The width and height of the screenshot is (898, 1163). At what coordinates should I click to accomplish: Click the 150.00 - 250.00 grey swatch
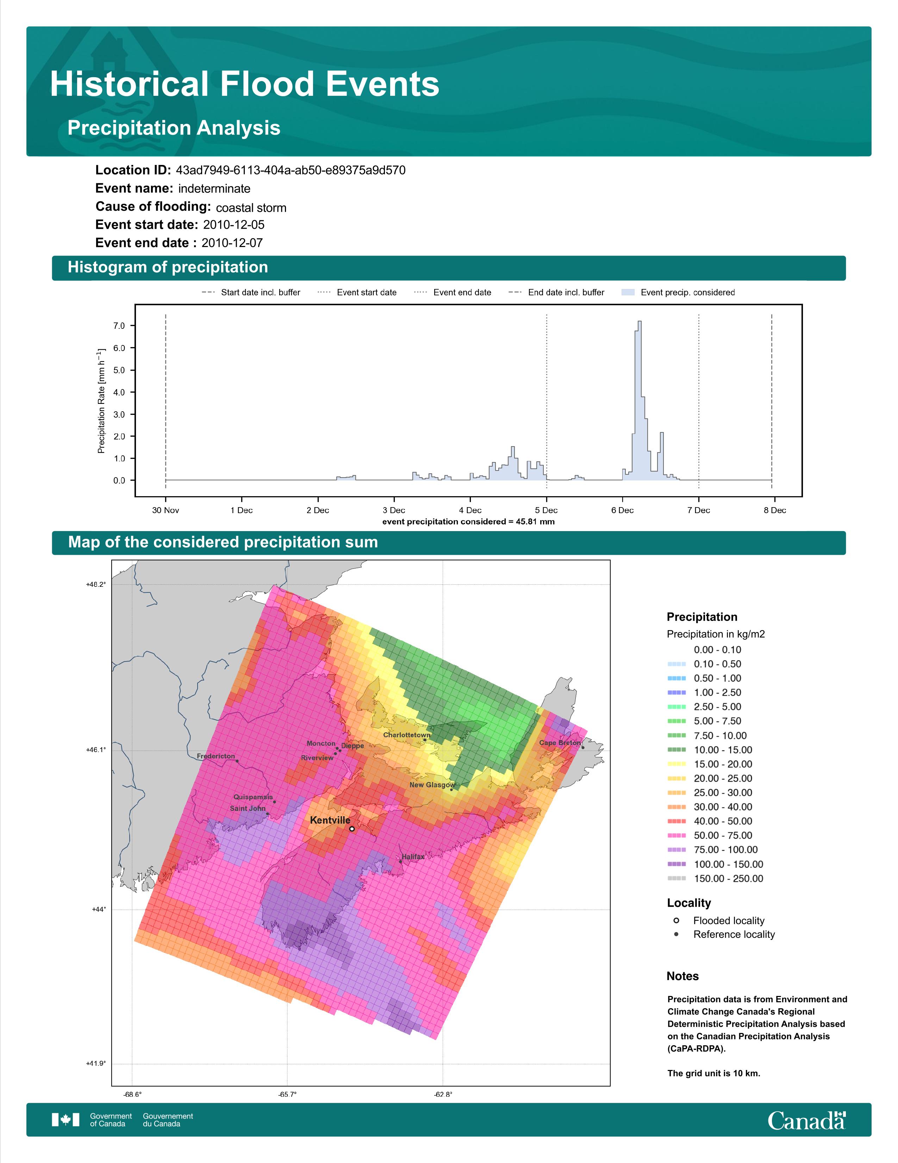click(x=677, y=879)
